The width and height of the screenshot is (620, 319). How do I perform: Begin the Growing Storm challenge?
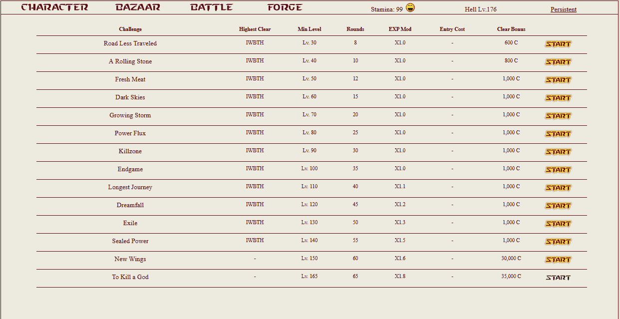558,116
